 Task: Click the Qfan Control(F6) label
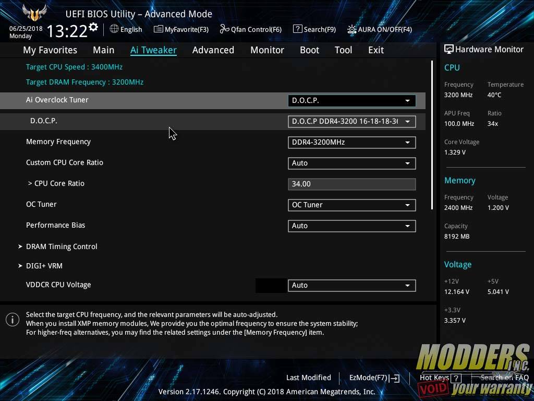(256, 30)
